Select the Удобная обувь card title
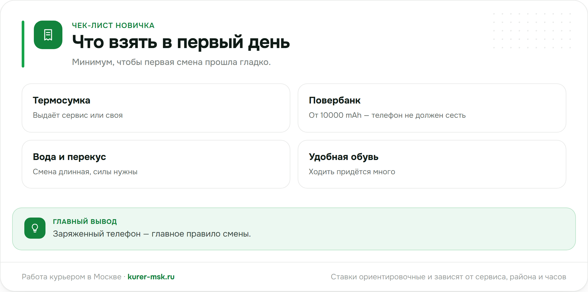 coord(343,157)
